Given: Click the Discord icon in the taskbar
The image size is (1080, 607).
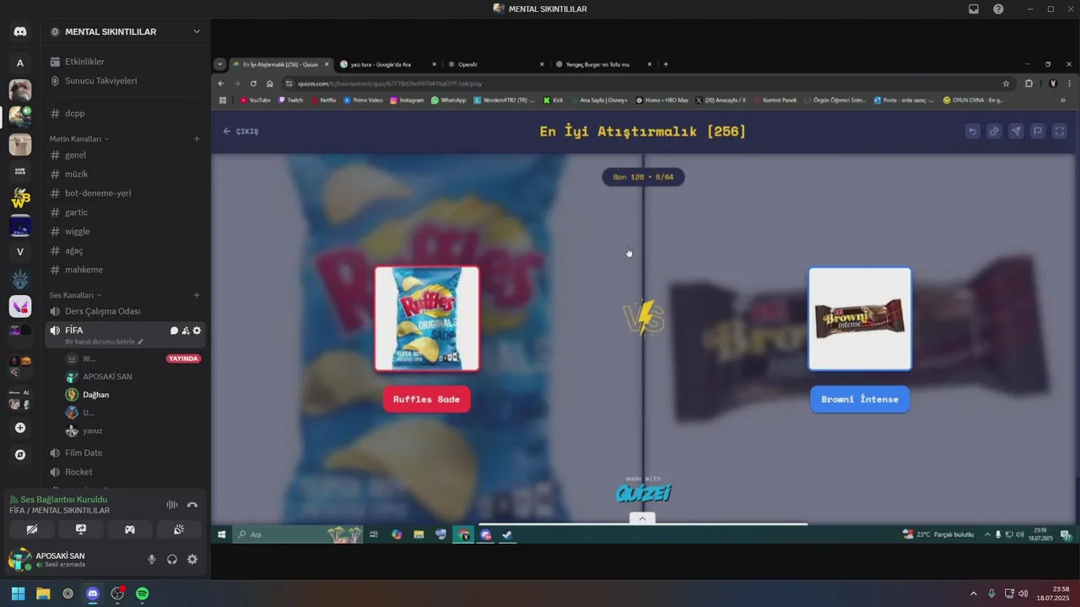Looking at the screenshot, I should (x=93, y=594).
